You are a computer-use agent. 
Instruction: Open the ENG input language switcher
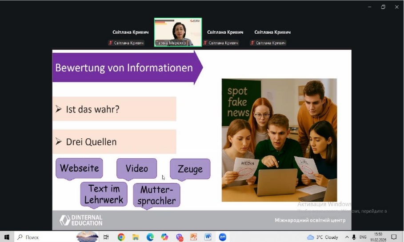(x=363, y=237)
